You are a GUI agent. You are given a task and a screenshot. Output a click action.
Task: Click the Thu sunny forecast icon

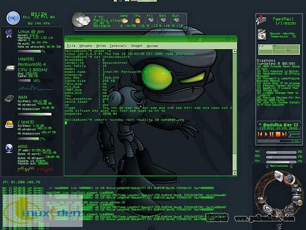(x=138, y=21)
